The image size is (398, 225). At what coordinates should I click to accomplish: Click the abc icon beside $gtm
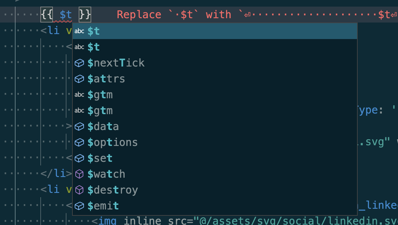[x=79, y=94]
